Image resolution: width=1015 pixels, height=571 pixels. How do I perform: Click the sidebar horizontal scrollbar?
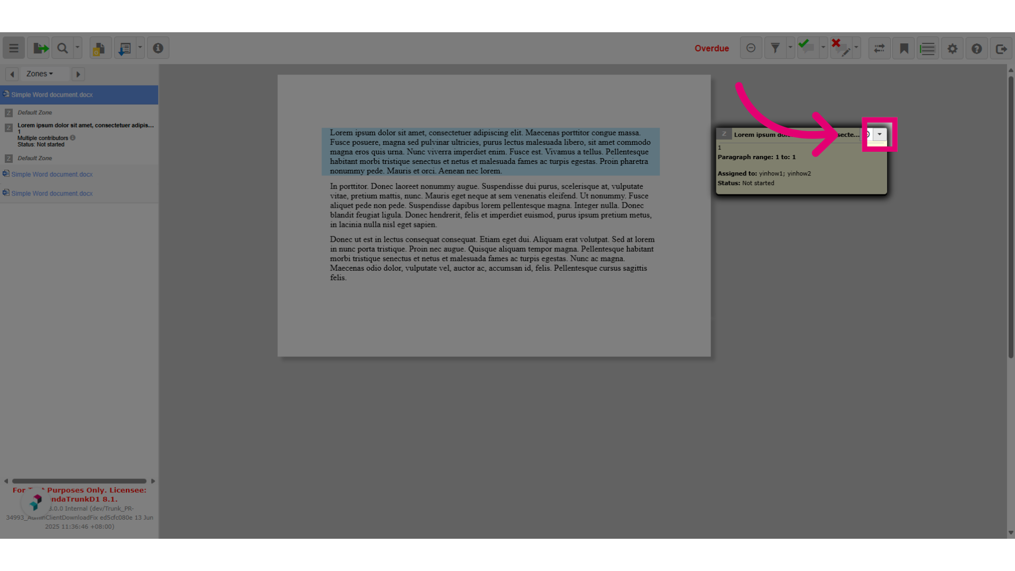pos(79,481)
